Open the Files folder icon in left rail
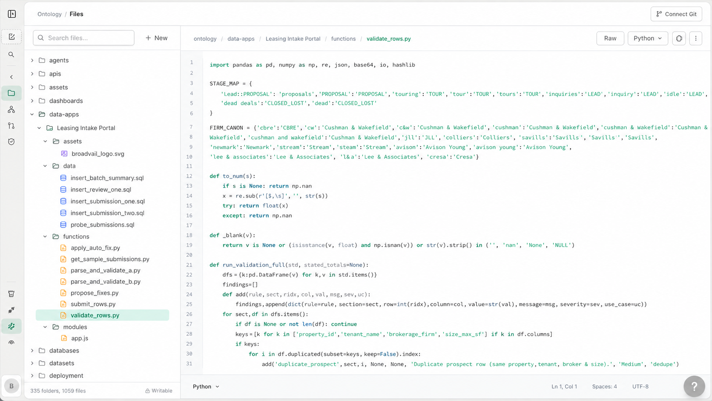Viewport: 712px width, 401px height. pos(11,93)
